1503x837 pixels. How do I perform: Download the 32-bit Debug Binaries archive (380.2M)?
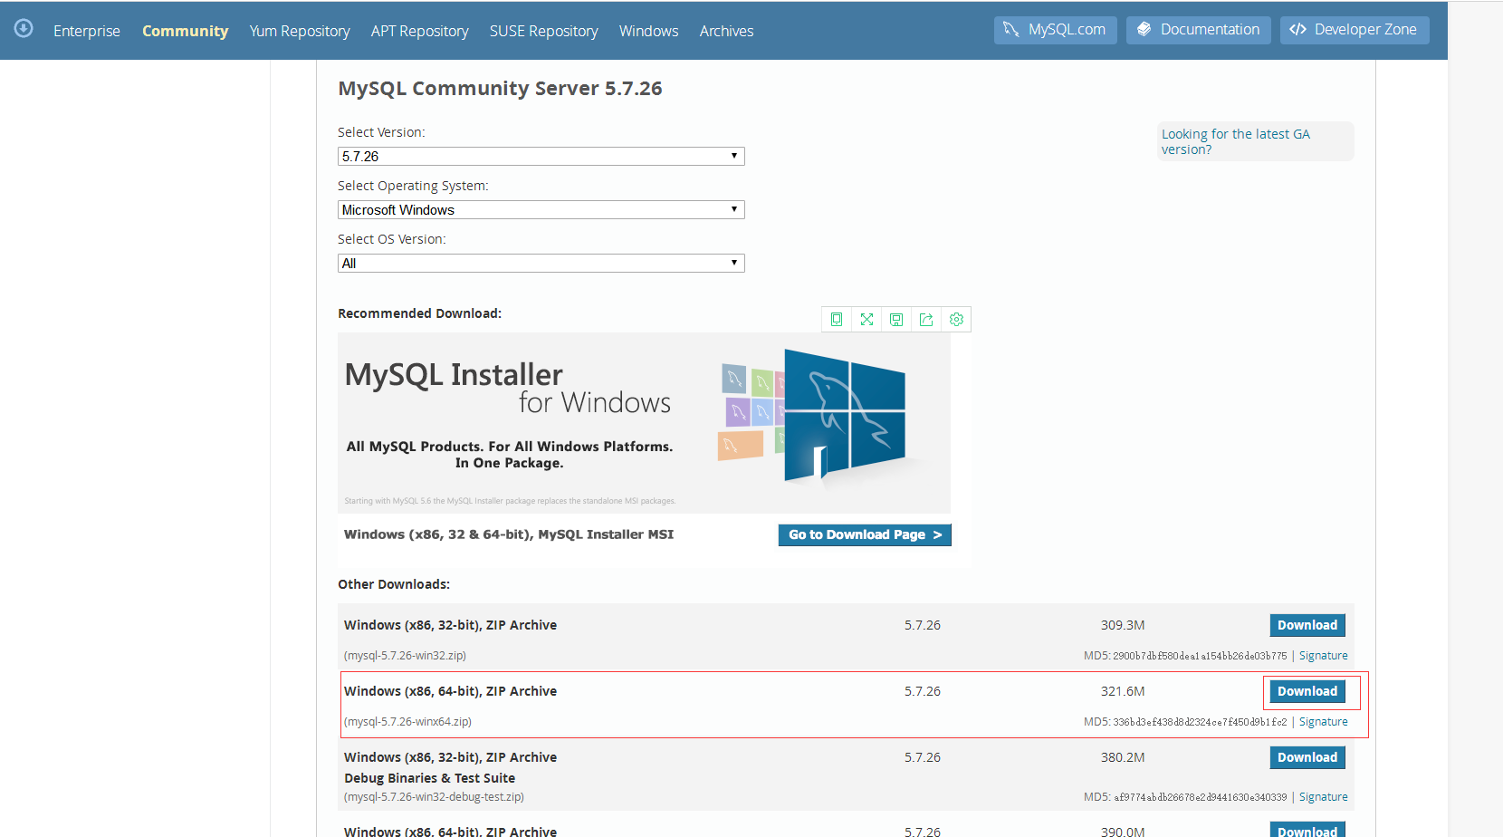pyautogui.click(x=1307, y=757)
